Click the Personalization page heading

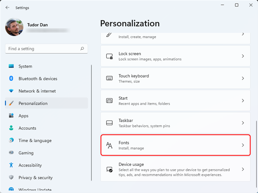point(130,23)
